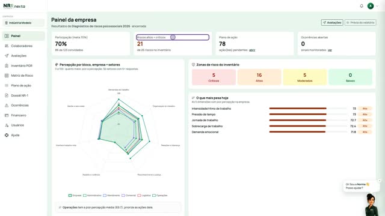Select the green 0 Baixos zone card
Image resolution: width=385 pixels, height=216 pixels.
click(350, 77)
